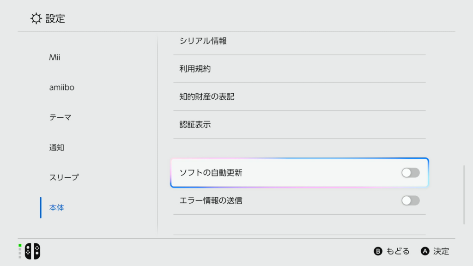
Task: Click the もどる back label
Action: coord(397,251)
